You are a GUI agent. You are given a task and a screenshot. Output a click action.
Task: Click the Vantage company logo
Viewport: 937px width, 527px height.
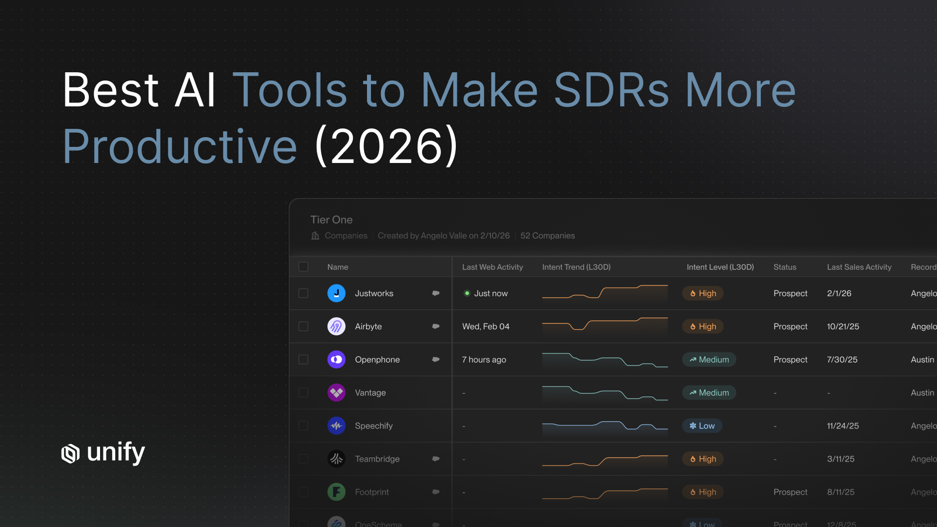point(336,393)
